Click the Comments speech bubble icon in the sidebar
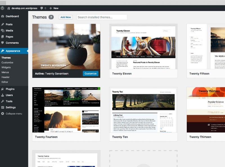This screenshot has height=167, width=225. pos(3,43)
